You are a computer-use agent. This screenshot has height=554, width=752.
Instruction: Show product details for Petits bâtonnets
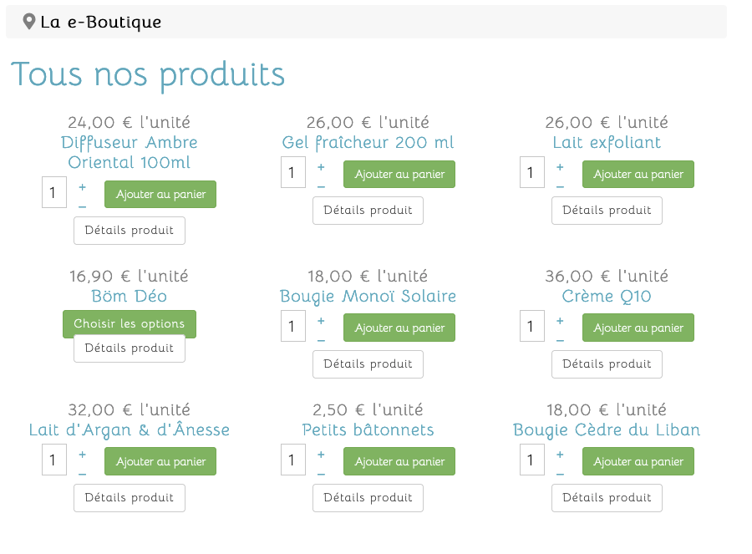click(x=368, y=497)
